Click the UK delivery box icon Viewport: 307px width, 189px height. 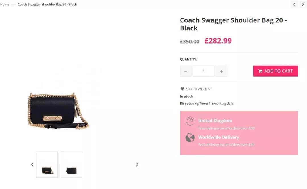pyautogui.click(x=190, y=121)
